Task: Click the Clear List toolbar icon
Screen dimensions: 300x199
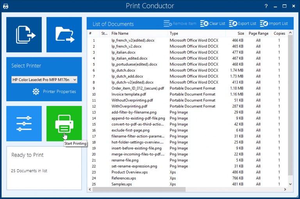Action: (204, 24)
